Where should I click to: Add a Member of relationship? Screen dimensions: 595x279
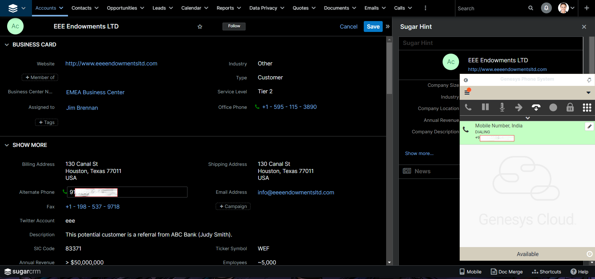coord(40,77)
